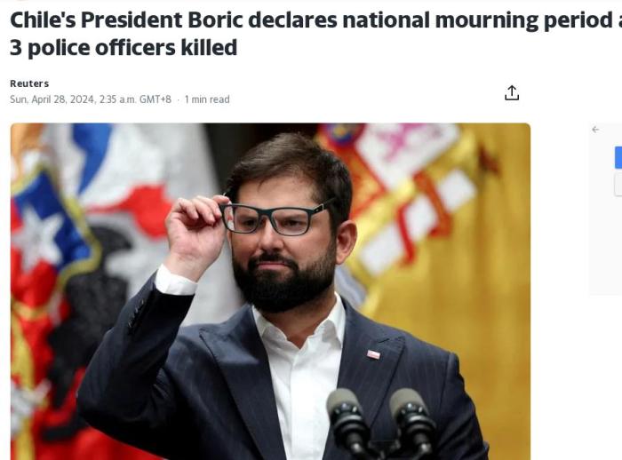
Task: Click the article headline about President Boric
Action: pyautogui.click(x=315, y=34)
